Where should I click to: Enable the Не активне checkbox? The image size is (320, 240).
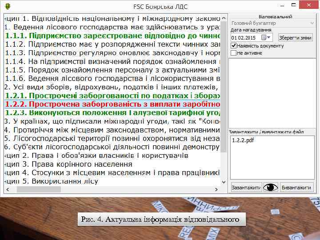coord(233,53)
